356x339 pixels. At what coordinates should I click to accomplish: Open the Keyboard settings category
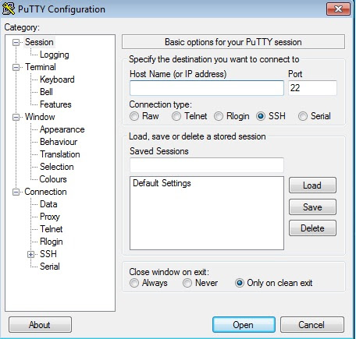coord(57,79)
